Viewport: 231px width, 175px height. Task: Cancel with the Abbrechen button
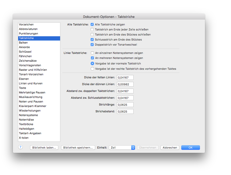(170, 148)
